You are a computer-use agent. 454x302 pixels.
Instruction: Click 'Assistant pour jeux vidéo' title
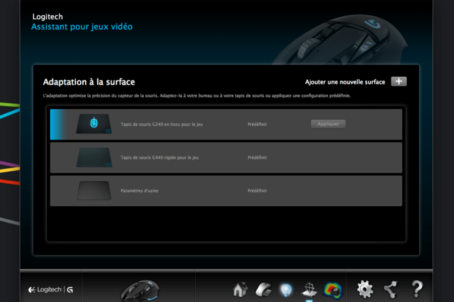point(82,27)
